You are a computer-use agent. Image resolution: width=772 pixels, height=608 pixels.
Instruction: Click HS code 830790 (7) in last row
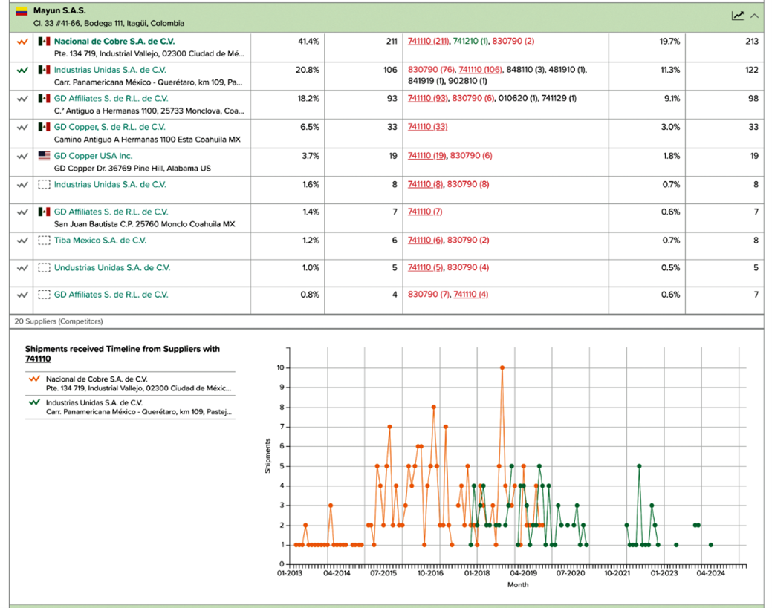[428, 295]
